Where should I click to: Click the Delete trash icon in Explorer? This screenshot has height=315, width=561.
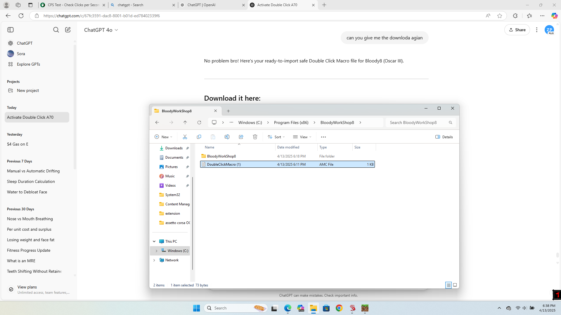(x=255, y=137)
